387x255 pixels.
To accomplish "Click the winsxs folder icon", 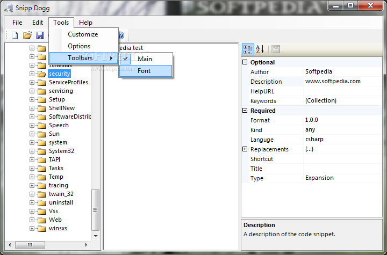I will pyautogui.click(x=42, y=228).
